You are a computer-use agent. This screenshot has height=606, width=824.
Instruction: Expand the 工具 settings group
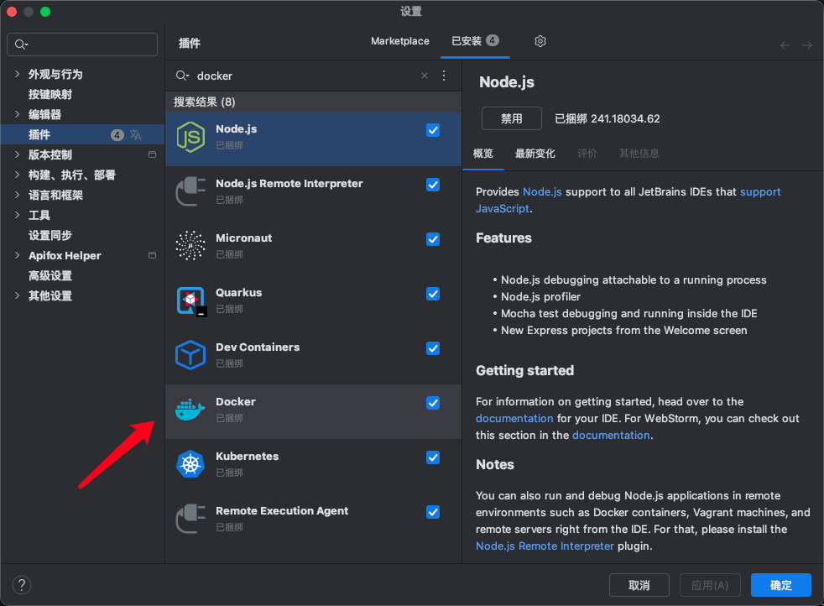(18, 215)
